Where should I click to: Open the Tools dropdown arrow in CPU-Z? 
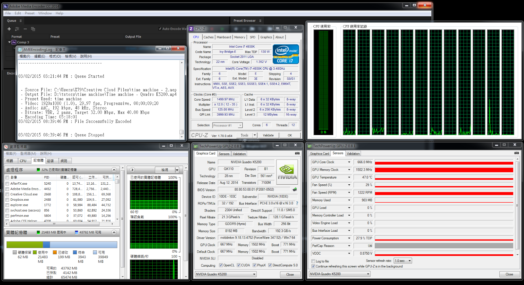coord(255,135)
